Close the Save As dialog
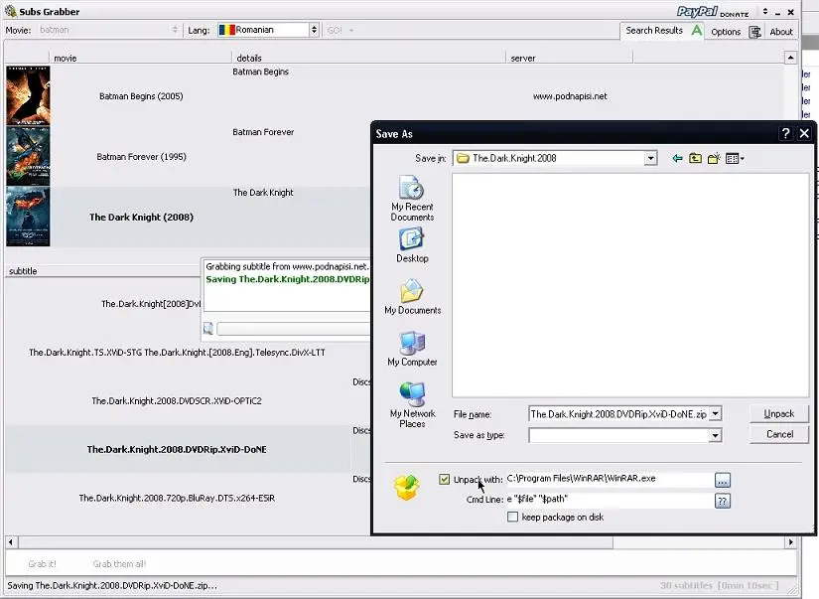The width and height of the screenshot is (819, 599). pyautogui.click(x=804, y=134)
